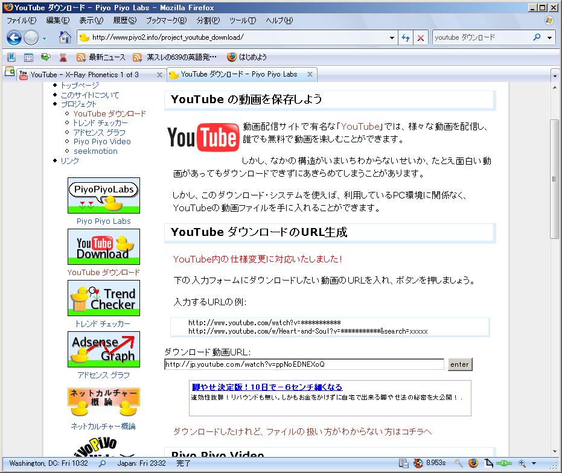Screen dimensions: 562x473
Task: Click the ネットカルチャー概論 banner image
Action: tap(104, 402)
